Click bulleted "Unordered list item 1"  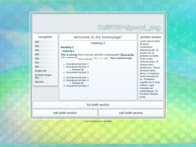coord(77,64)
